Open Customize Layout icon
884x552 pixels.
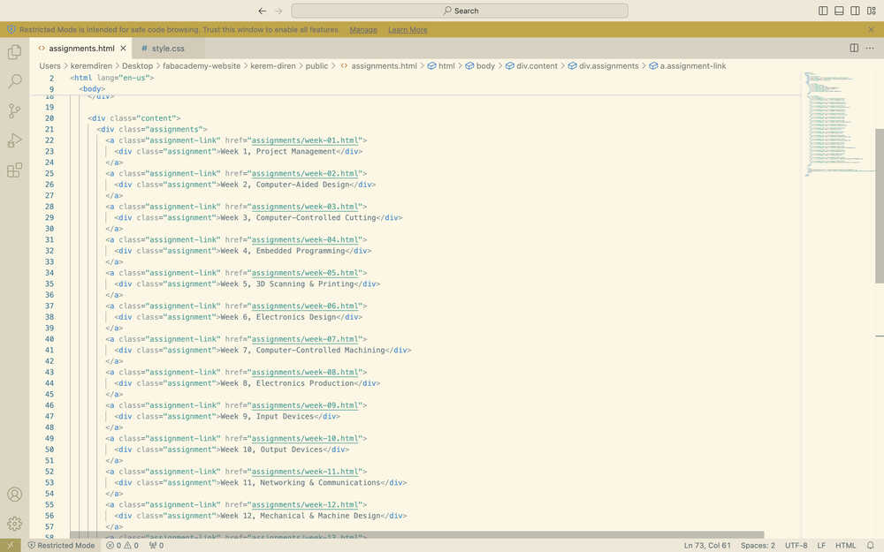coord(871,11)
